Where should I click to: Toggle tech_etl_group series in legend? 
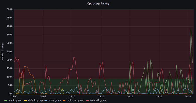click(x=98, y=100)
